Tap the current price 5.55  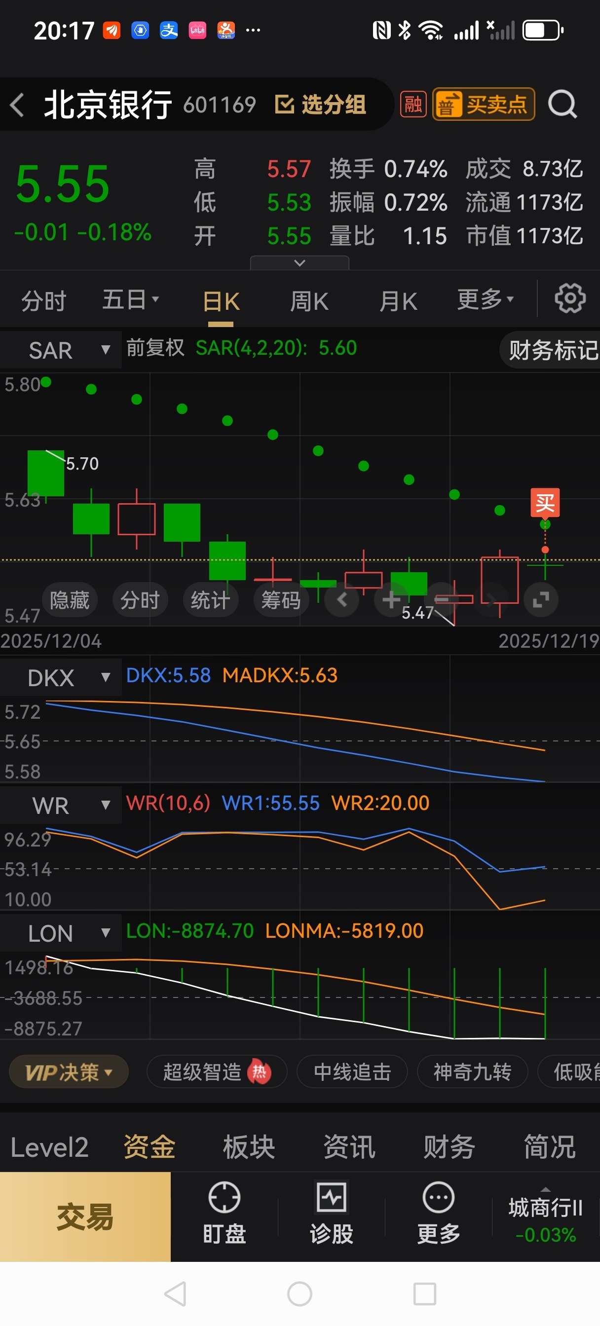(63, 184)
